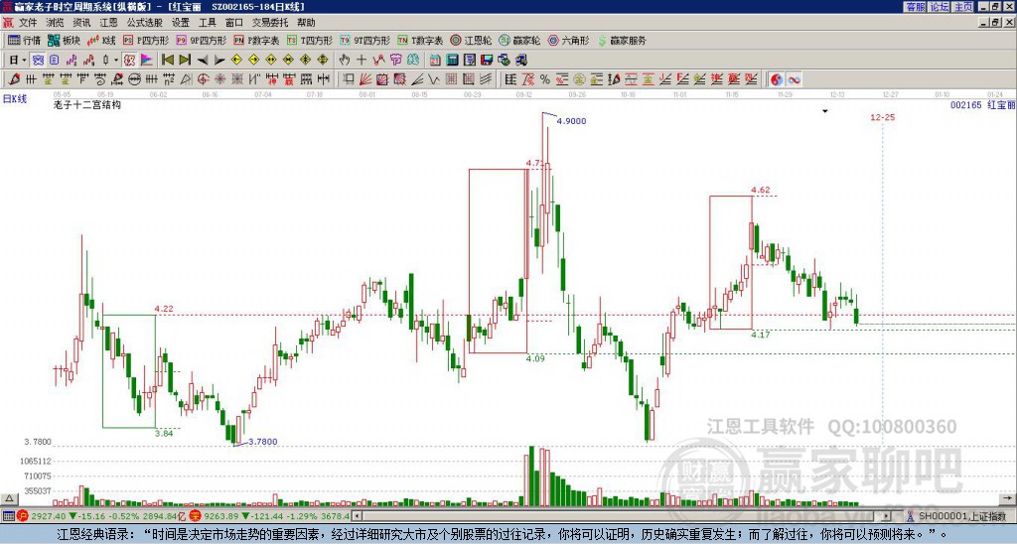Click the black right arrow icon
Image resolution: width=1017 pixels, height=544 pixels.
(x=219, y=61)
